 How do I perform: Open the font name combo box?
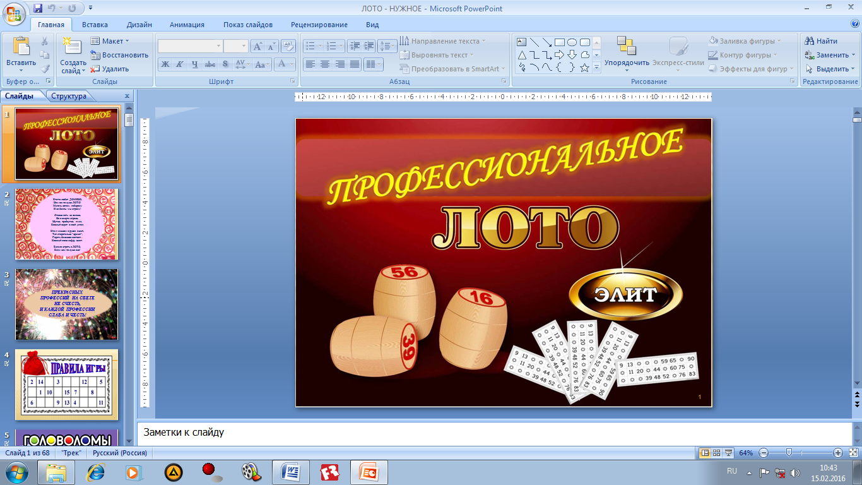click(x=191, y=46)
